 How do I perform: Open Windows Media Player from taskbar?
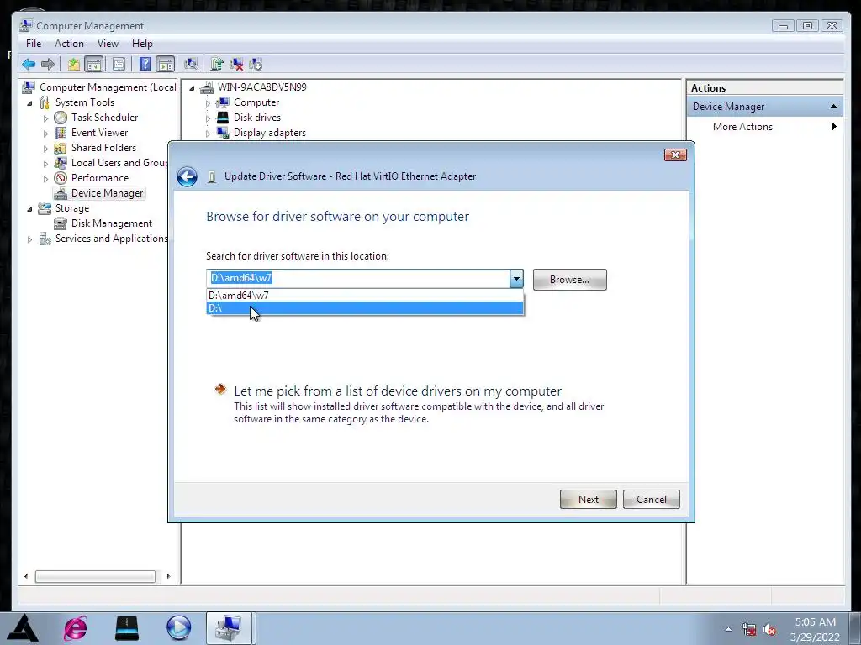(178, 628)
